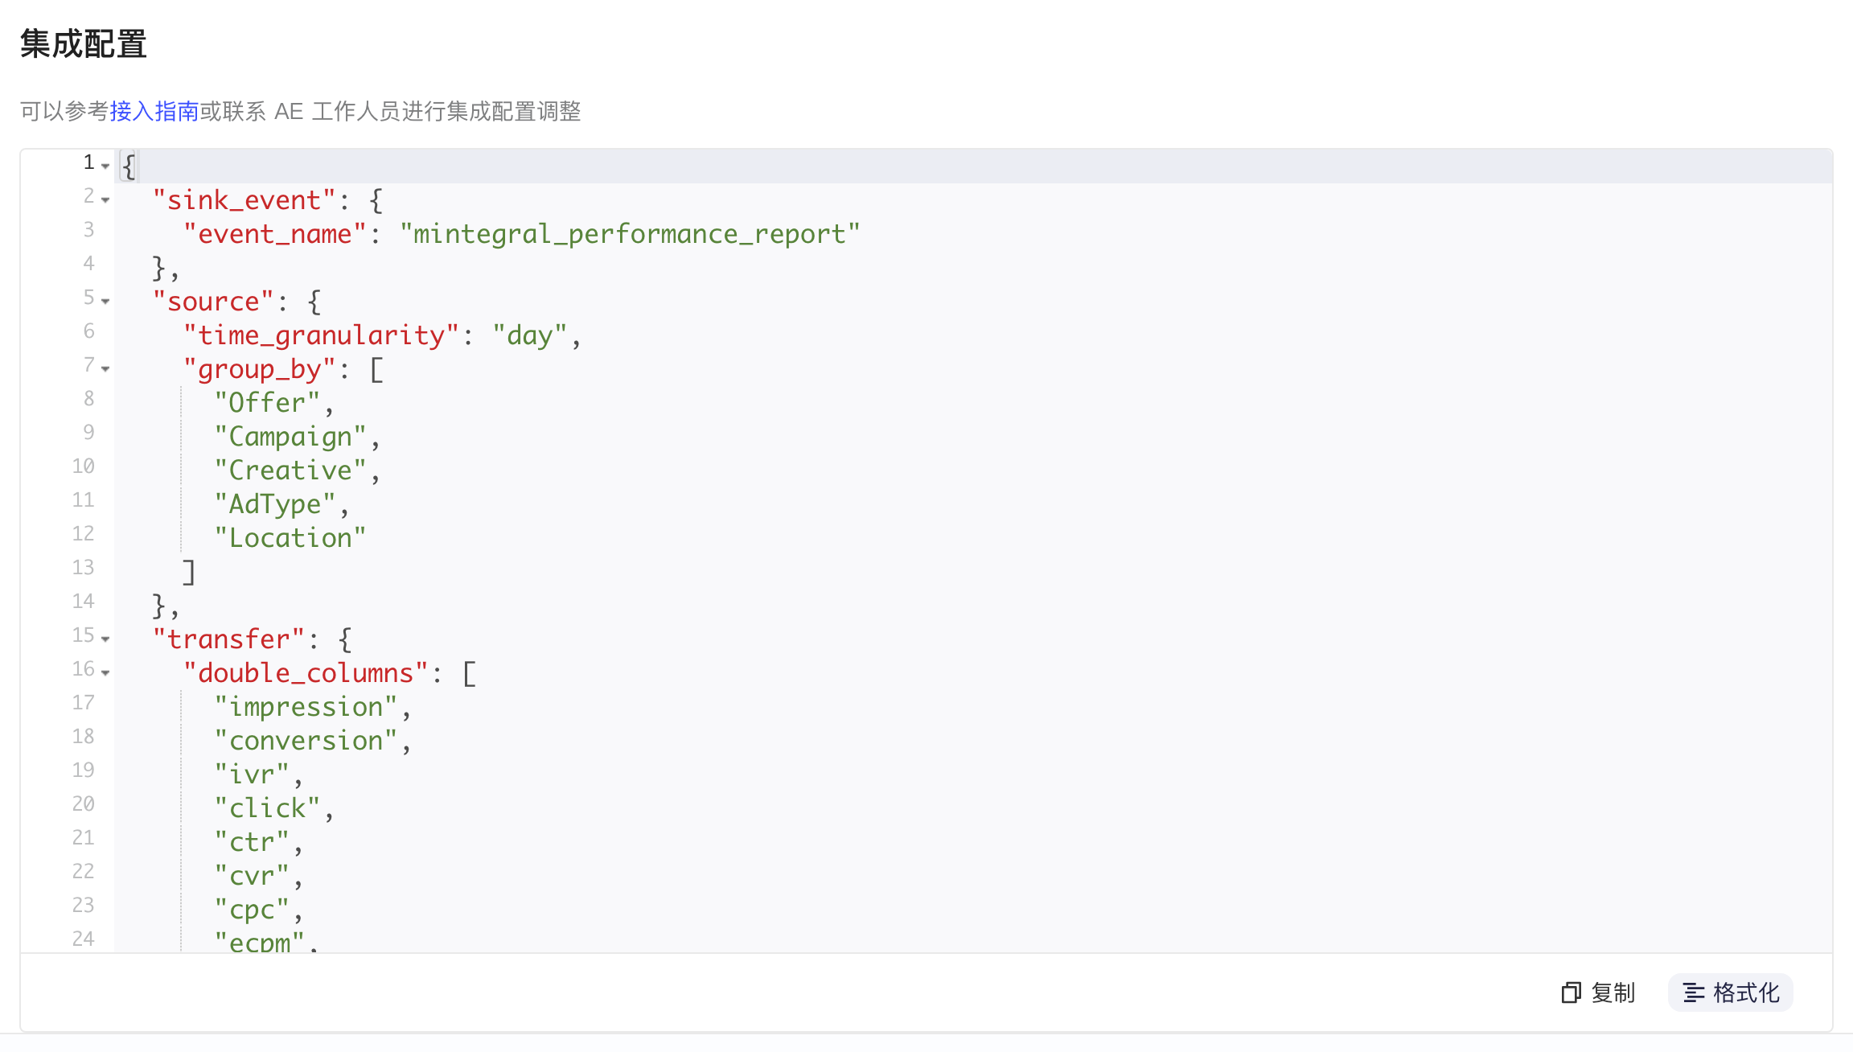The image size is (1853, 1052).
Task: Click the "mintegral_performance_report" value
Action: pos(630,234)
